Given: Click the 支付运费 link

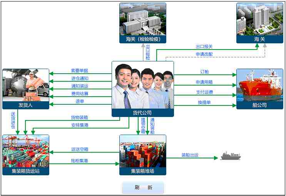Looking at the screenshot, I should [204, 92].
